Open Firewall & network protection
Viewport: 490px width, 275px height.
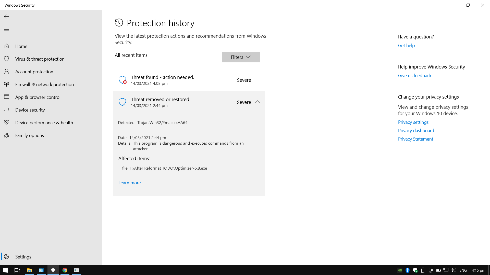click(x=44, y=84)
